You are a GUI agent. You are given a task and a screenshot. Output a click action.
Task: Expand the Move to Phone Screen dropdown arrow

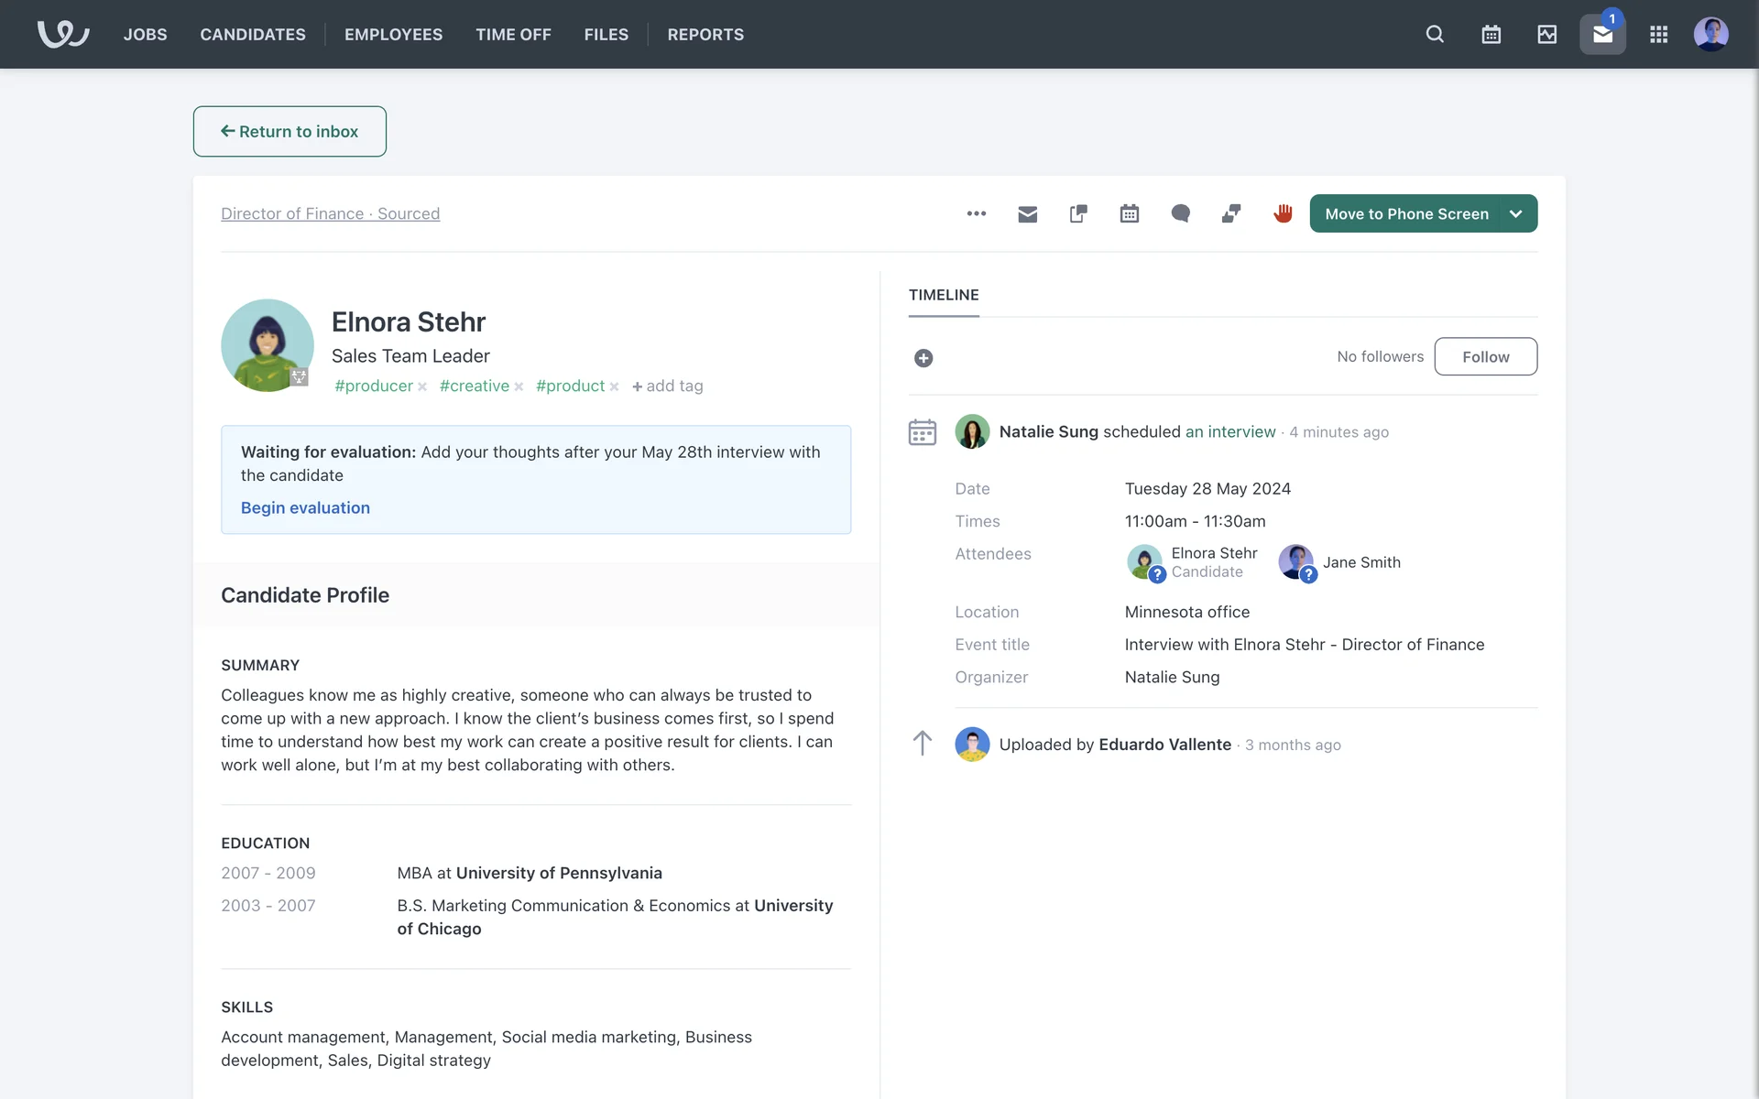(1516, 214)
